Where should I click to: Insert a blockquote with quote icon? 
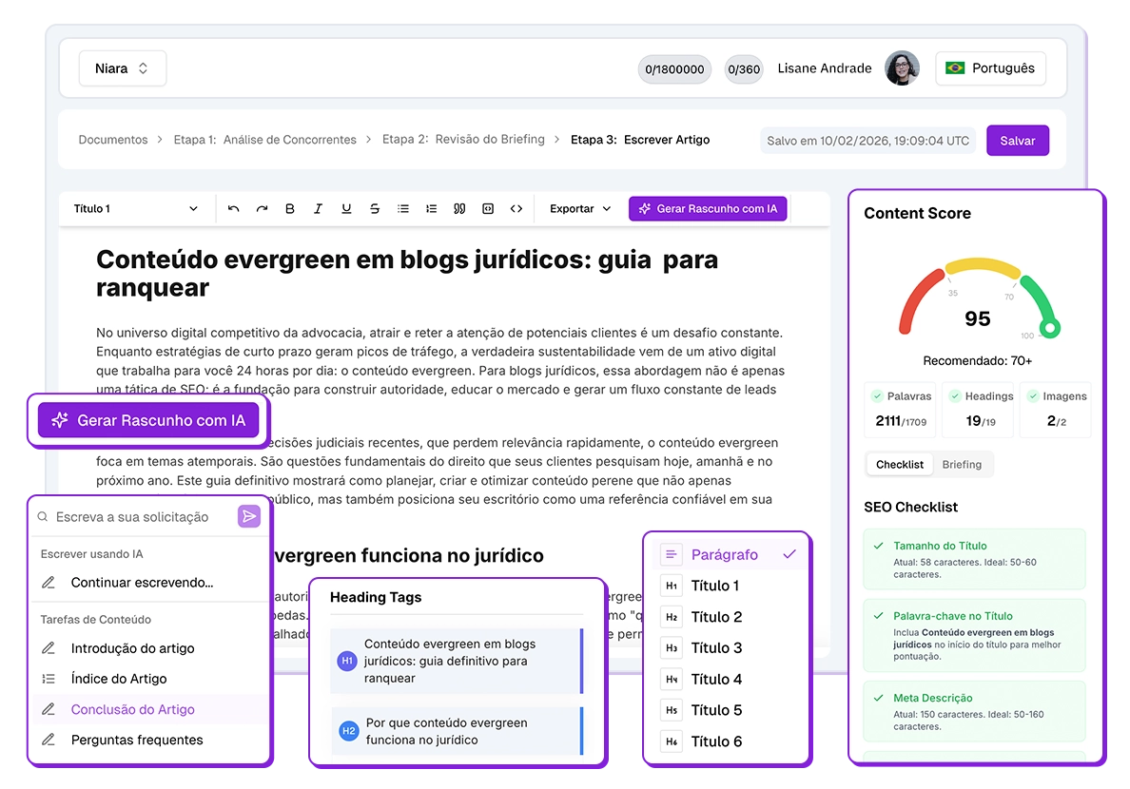click(459, 209)
